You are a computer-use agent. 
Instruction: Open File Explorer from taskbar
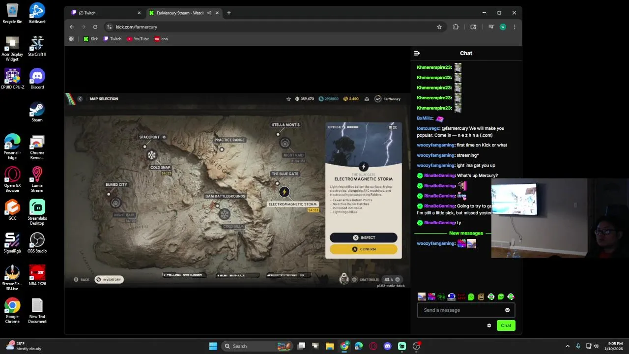330,346
